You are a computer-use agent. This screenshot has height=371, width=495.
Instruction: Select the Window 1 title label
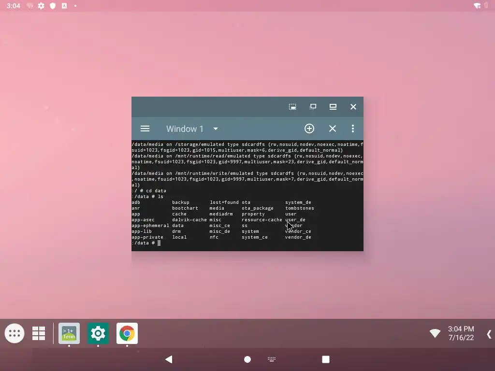(x=185, y=128)
